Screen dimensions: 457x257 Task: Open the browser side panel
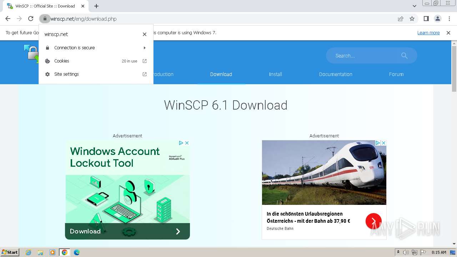[x=426, y=19]
